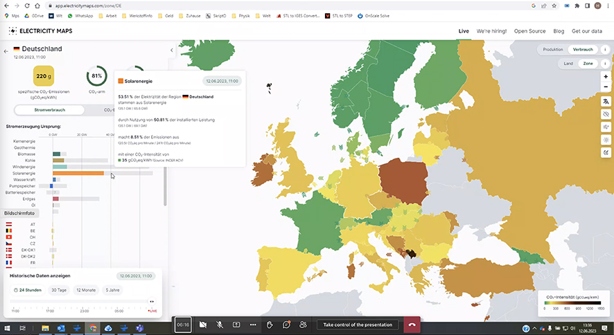
Task: Click the 81% CO2-arm gauge
Action: 97,76
